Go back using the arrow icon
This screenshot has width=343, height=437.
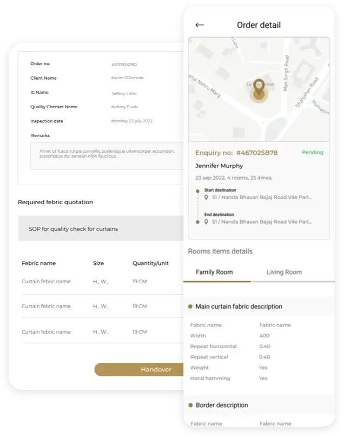pos(200,25)
